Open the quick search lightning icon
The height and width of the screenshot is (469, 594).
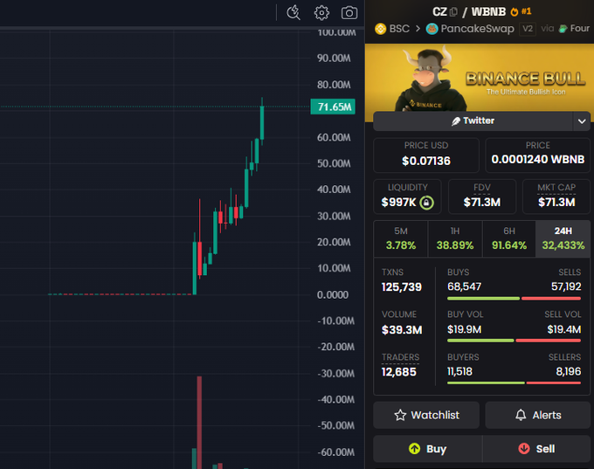pos(294,13)
